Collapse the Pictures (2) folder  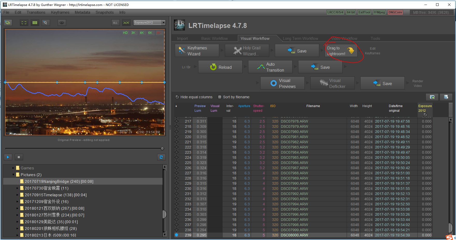click(13, 175)
